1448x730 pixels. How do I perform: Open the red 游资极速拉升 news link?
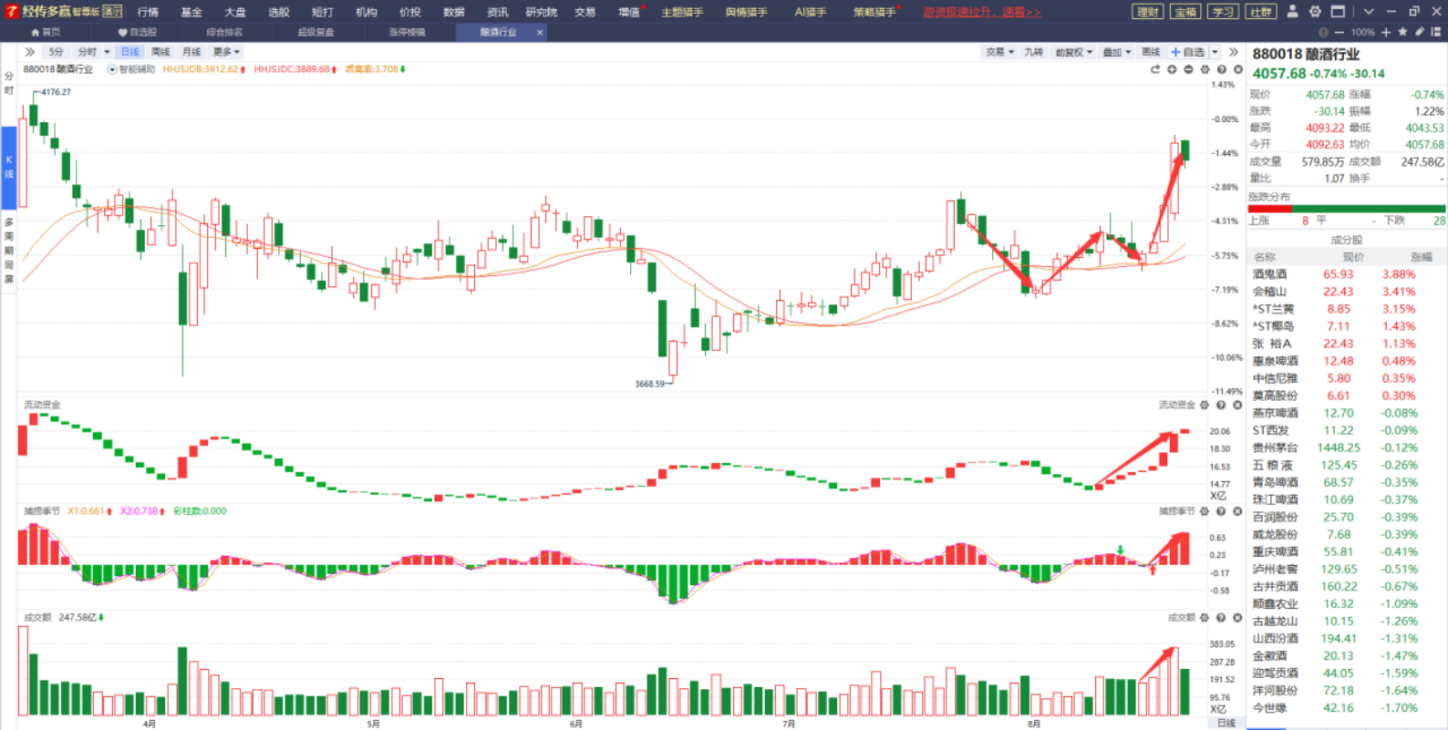coord(981,12)
